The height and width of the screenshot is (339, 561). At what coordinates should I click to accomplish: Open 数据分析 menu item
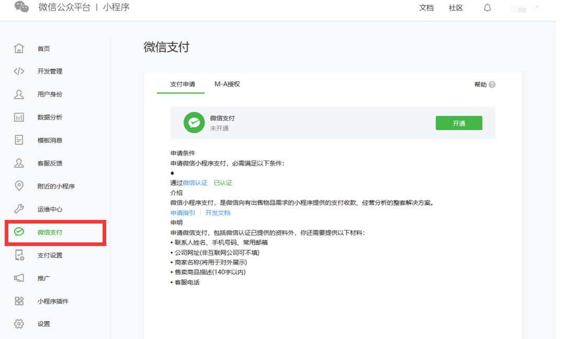tap(50, 117)
